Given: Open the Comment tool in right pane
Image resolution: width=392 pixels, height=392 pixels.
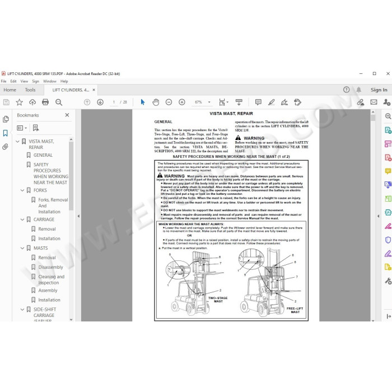Looking at the screenshot, I should pos(388,171).
